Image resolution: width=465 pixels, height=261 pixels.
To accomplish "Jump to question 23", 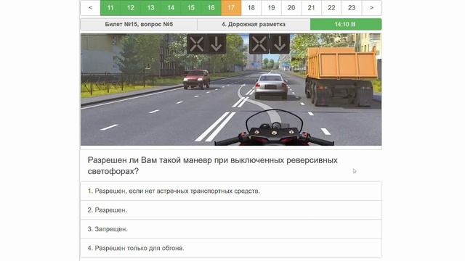I will [352, 8].
